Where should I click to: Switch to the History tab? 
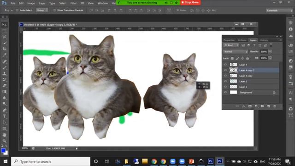coord(264,40)
